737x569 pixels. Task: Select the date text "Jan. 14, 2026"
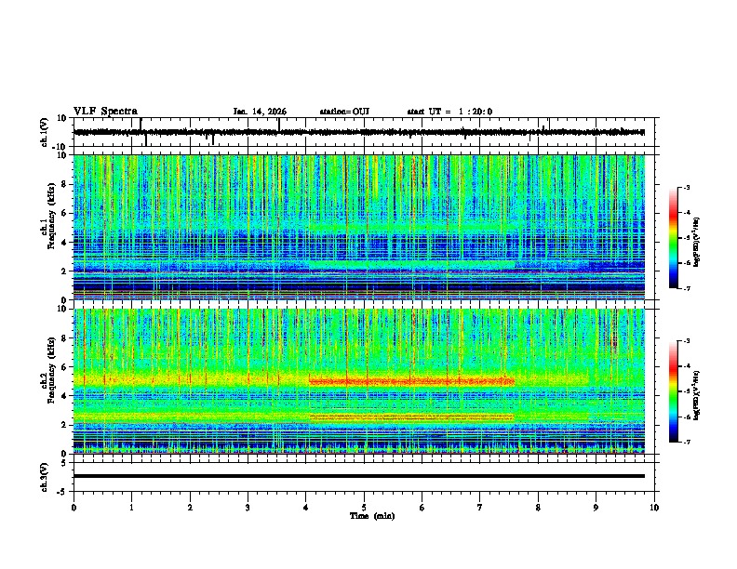tap(260, 112)
